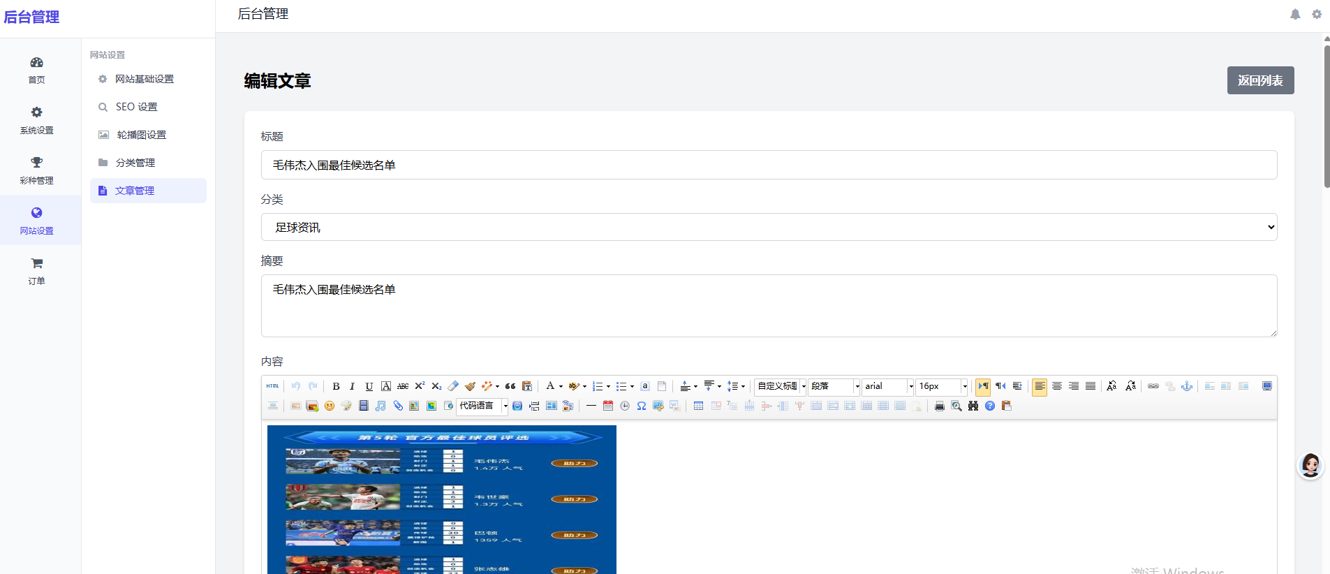Insert a video

pos(364,406)
